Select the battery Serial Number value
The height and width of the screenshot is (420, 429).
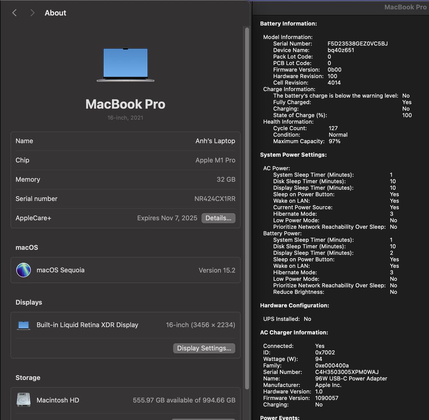click(357, 44)
